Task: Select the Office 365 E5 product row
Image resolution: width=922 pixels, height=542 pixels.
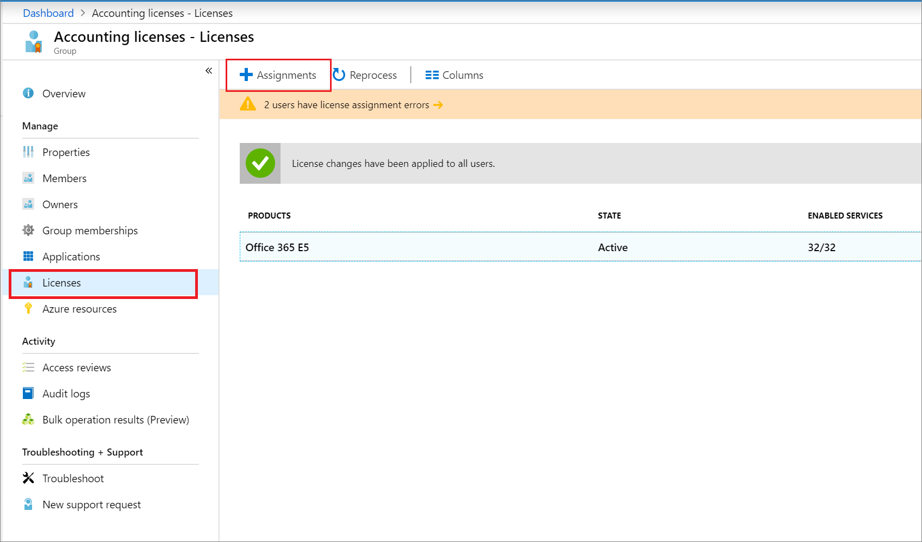Action: (581, 247)
